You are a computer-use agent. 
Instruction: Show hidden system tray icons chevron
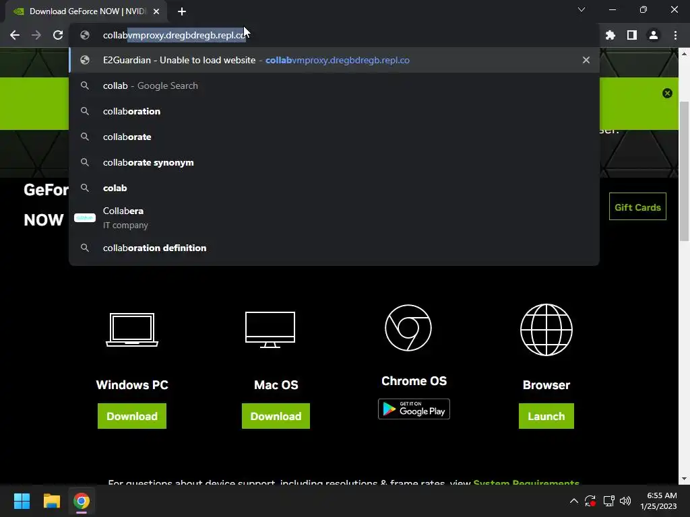coord(574,501)
